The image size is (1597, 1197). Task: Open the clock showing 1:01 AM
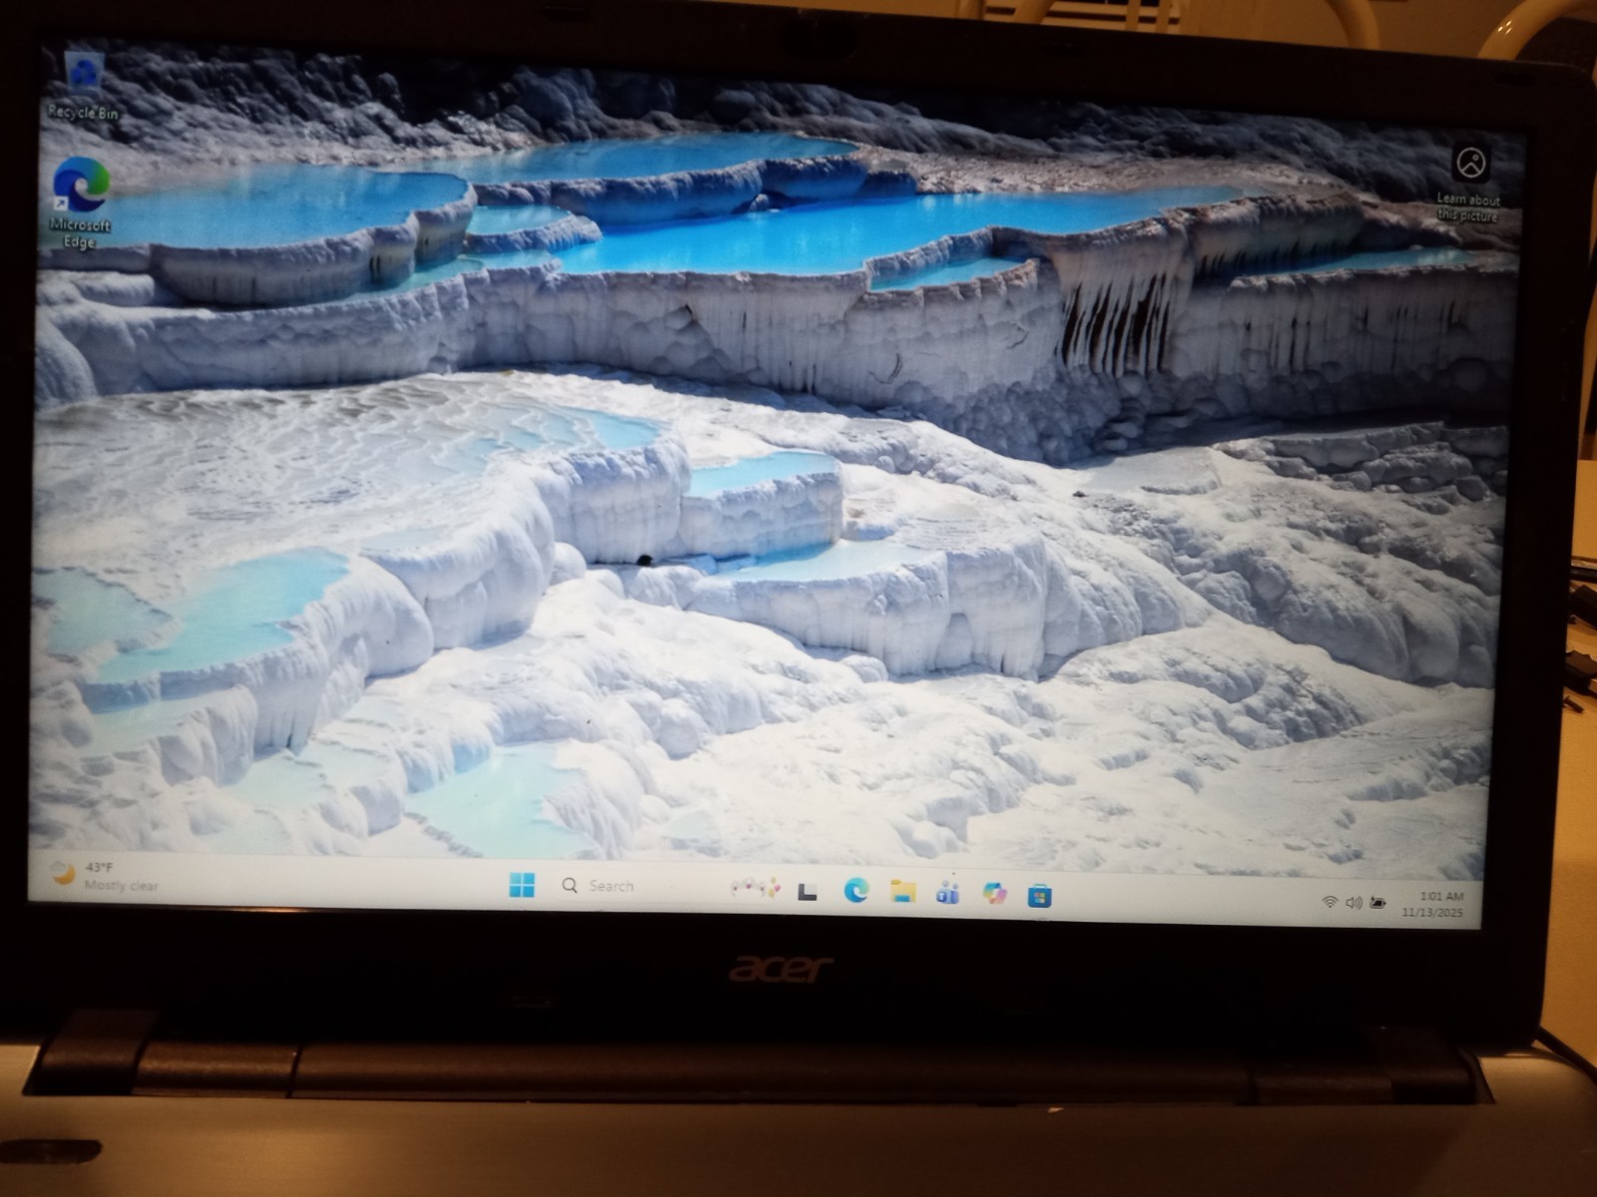pos(1434,905)
